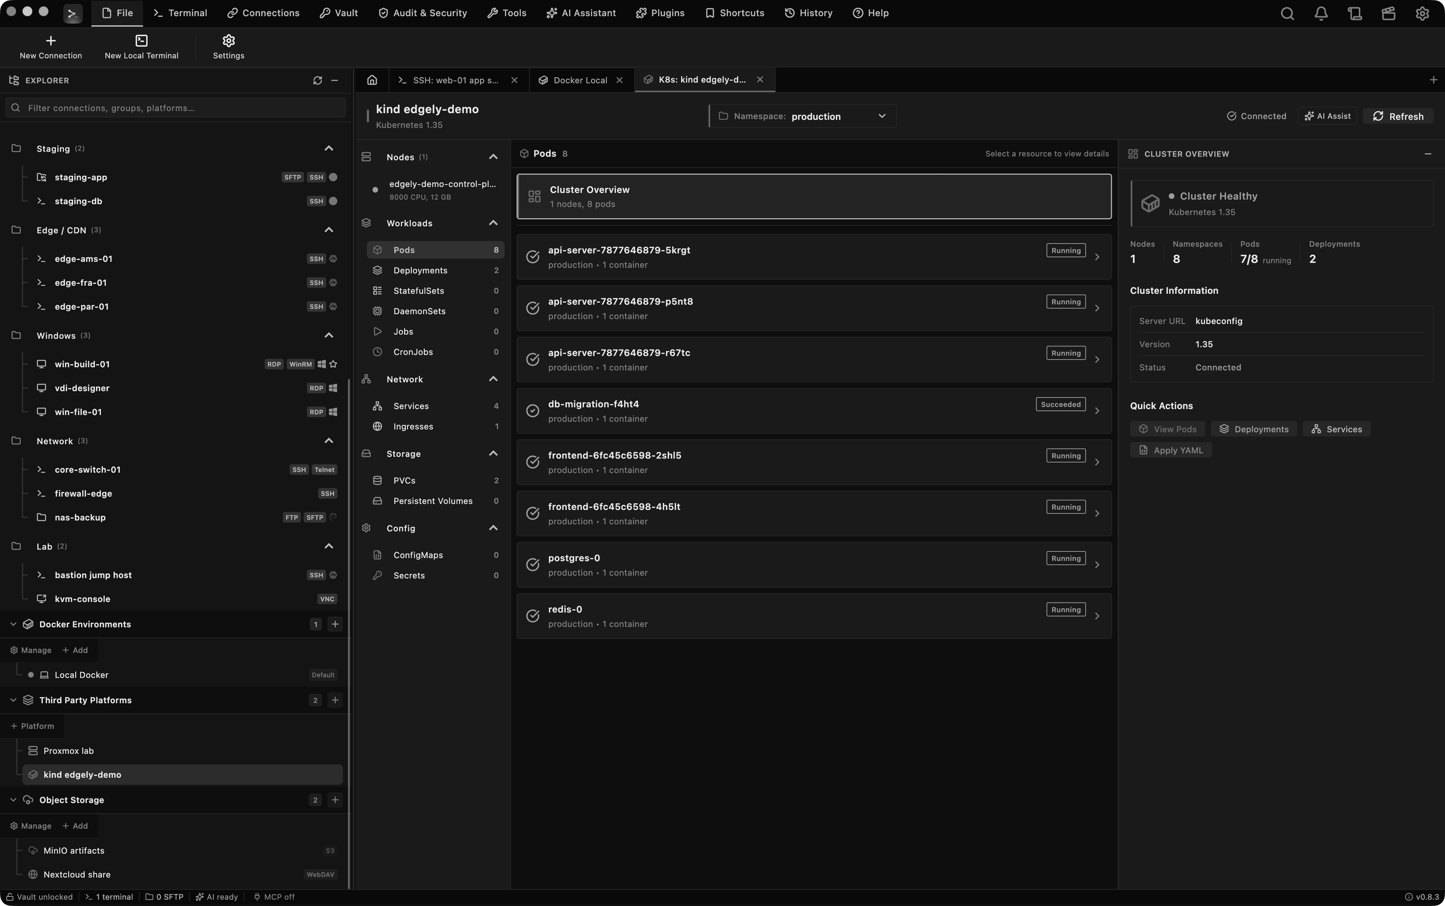Click the New Connection plus icon
This screenshot has width=1445, height=906.
[51, 40]
